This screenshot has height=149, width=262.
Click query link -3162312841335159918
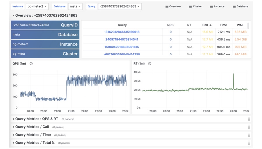[122, 32]
